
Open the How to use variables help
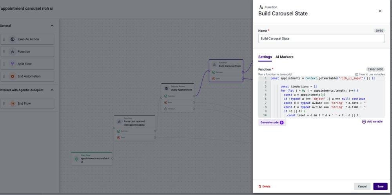pyautogui.click(x=370, y=74)
